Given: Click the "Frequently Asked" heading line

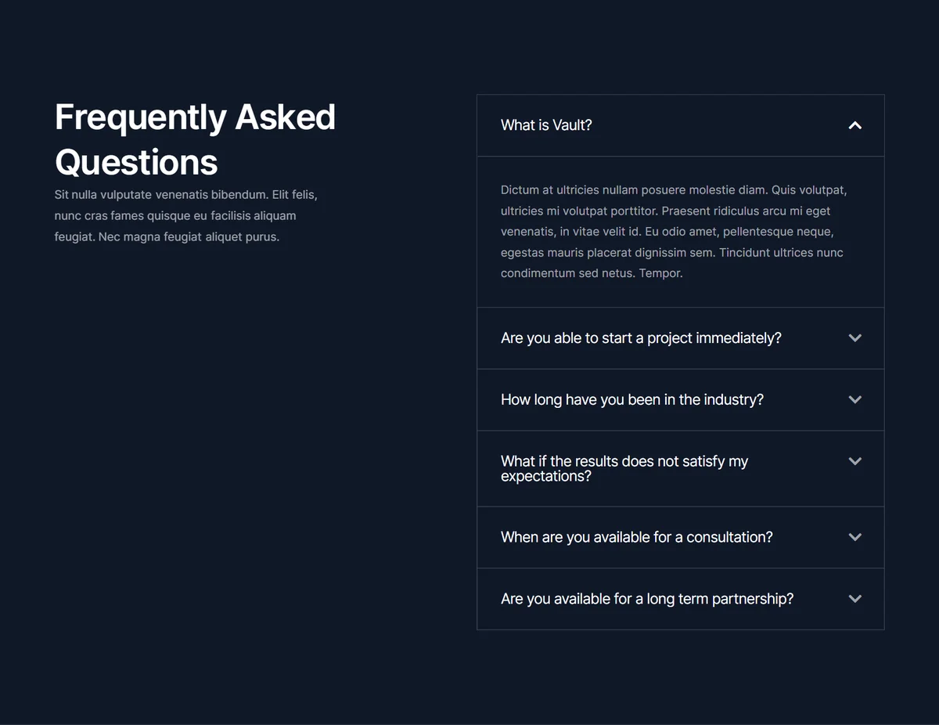Looking at the screenshot, I should (x=195, y=117).
